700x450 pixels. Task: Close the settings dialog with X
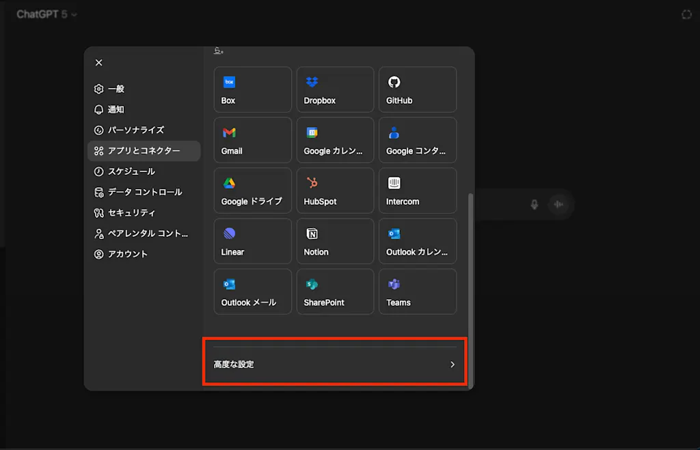point(98,62)
